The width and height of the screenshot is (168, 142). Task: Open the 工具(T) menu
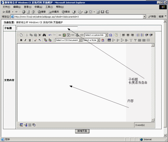(x=49, y=7)
